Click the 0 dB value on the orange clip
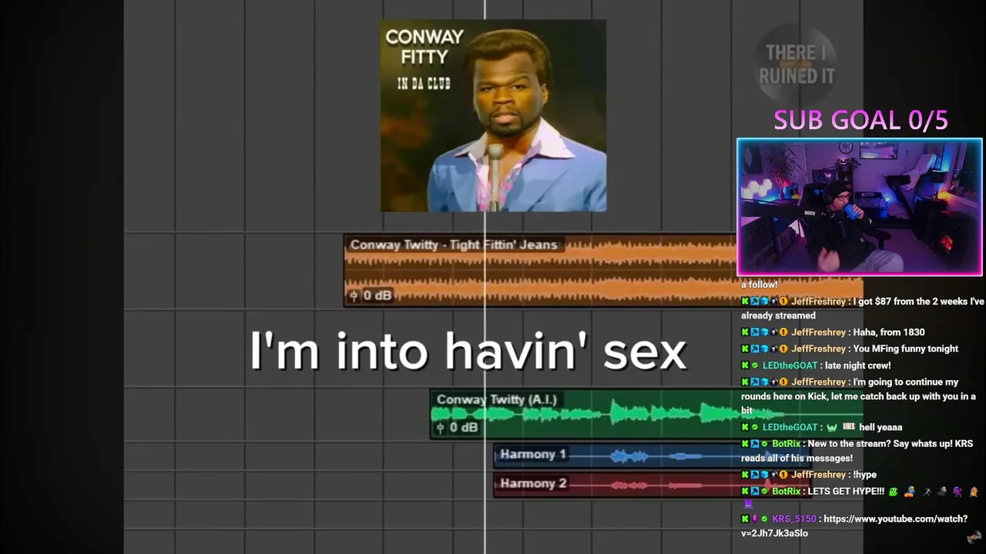The height and width of the screenshot is (554, 986). click(377, 295)
